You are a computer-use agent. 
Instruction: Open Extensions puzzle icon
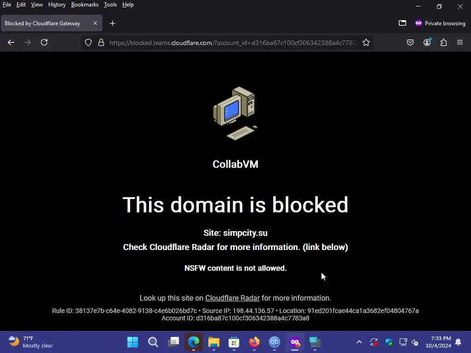[444, 42]
